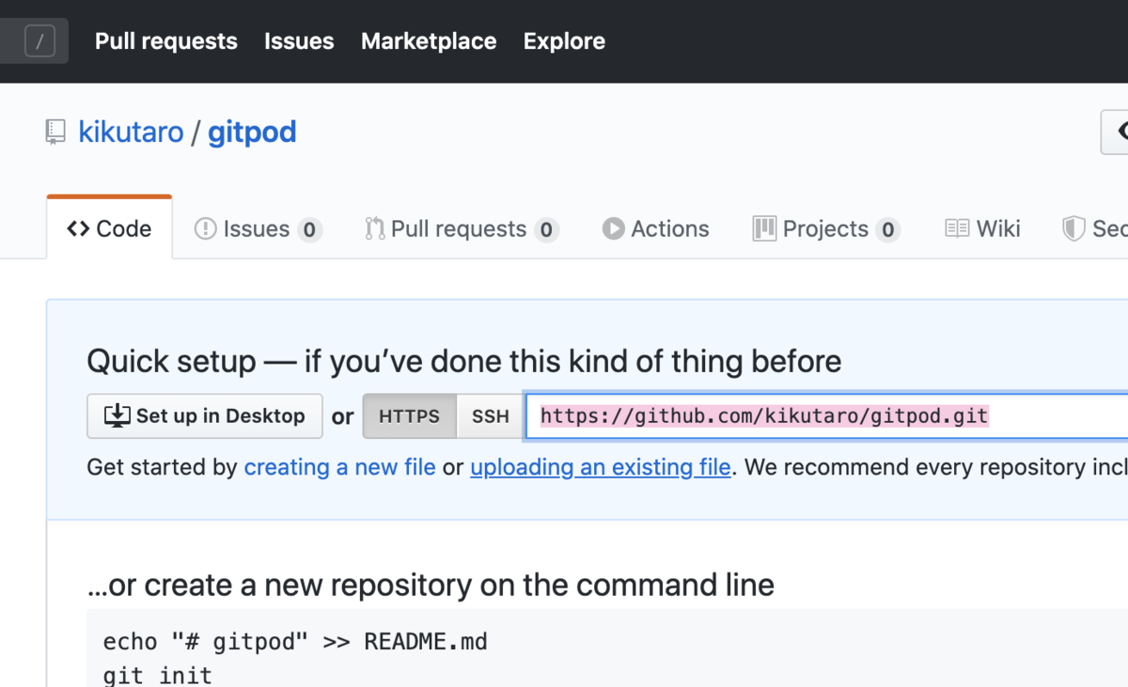Click the repository clone URL field
Image resolution: width=1128 pixels, height=687 pixels.
pyautogui.click(x=826, y=415)
